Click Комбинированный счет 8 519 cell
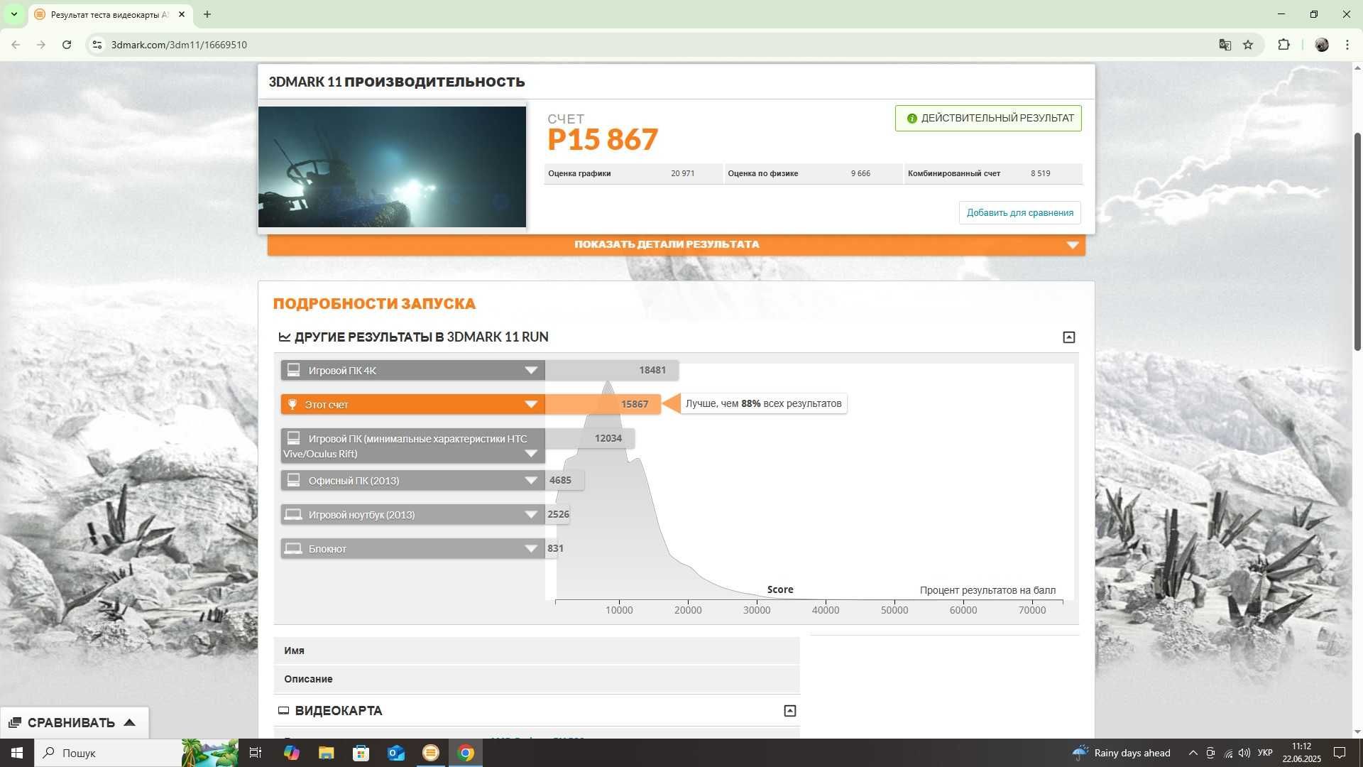Screen dimensions: 1363x767 click(x=993, y=173)
